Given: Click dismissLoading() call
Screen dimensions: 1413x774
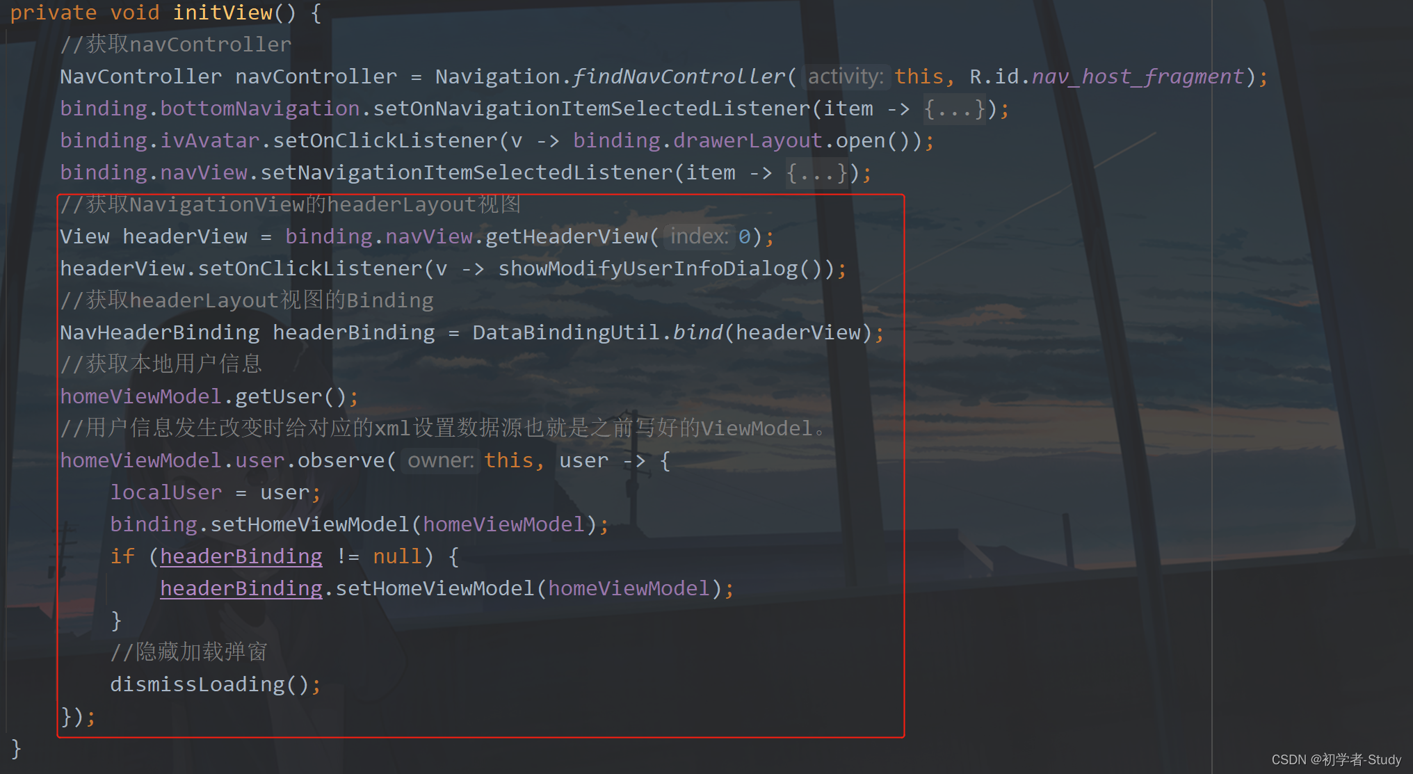Looking at the screenshot, I should pos(210,684).
